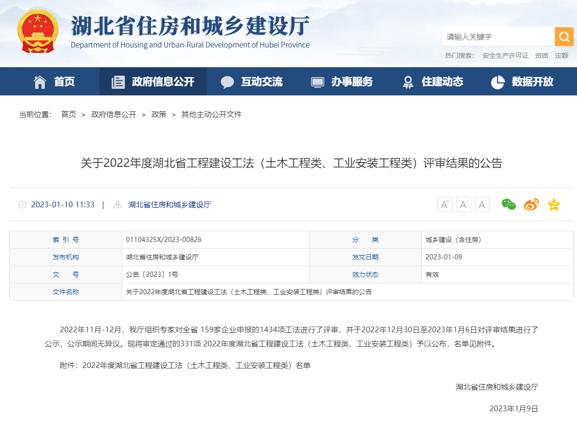Click 其他主动公开文件 breadcrumb link
The image size is (577, 422).
point(211,114)
